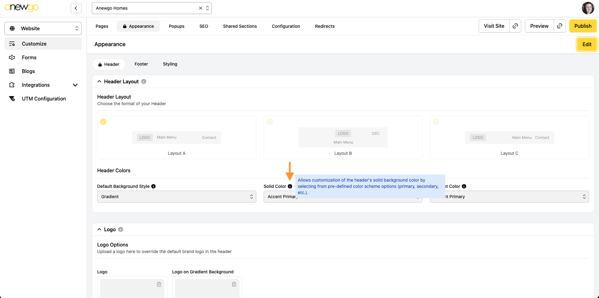Click the info icon next to Solid Color

pos(290,186)
